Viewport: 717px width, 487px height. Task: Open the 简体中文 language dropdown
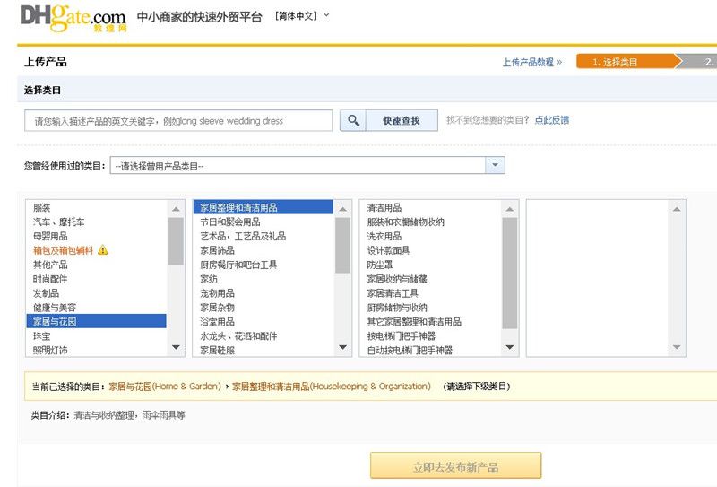pyautogui.click(x=303, y=15)
